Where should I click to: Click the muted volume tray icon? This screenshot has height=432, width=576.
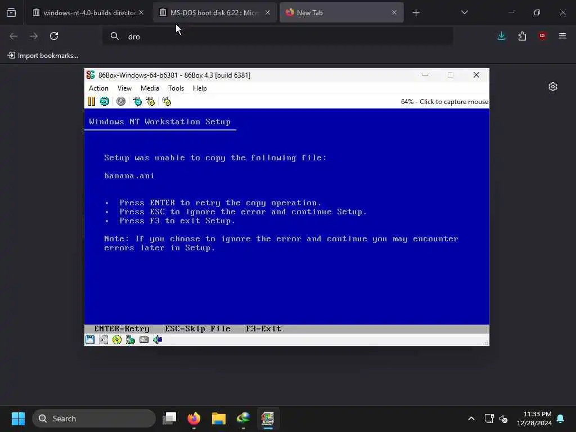point(503,418)
